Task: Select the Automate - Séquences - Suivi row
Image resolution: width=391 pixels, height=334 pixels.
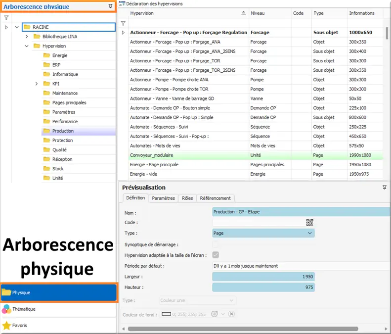Action: tap(256, 127)
